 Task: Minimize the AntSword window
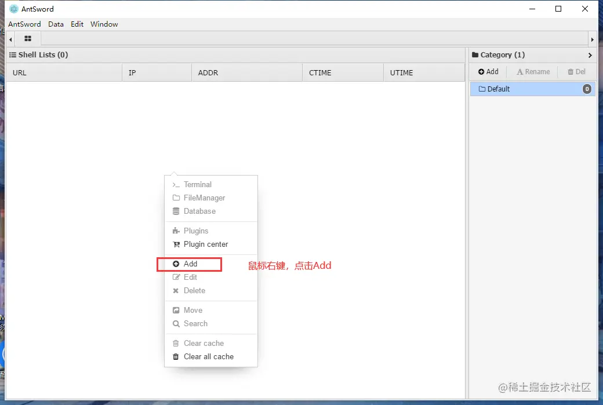(x=532, y=9)
